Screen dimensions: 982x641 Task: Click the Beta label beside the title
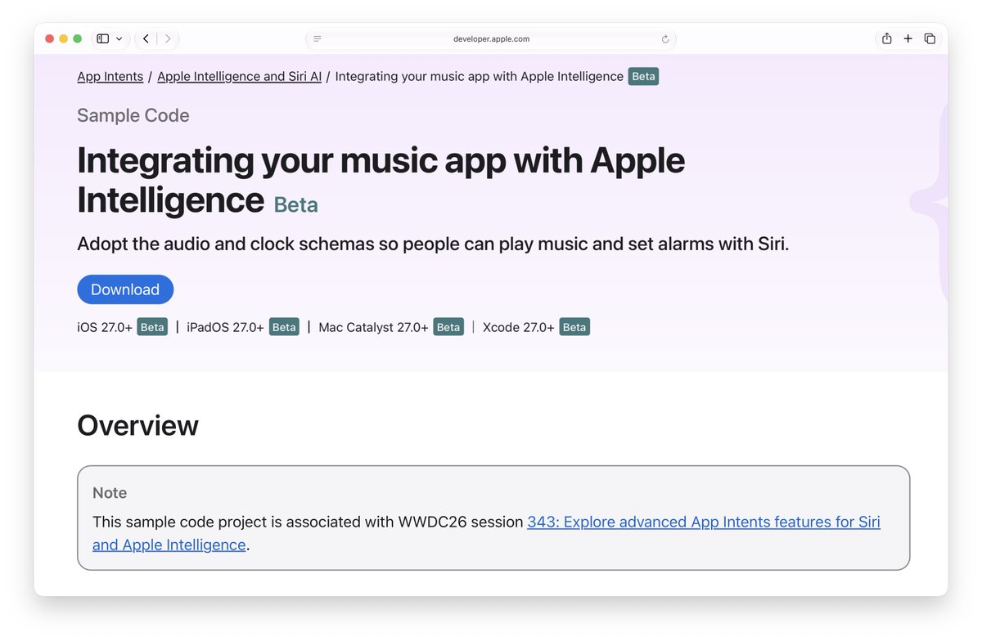295,204
